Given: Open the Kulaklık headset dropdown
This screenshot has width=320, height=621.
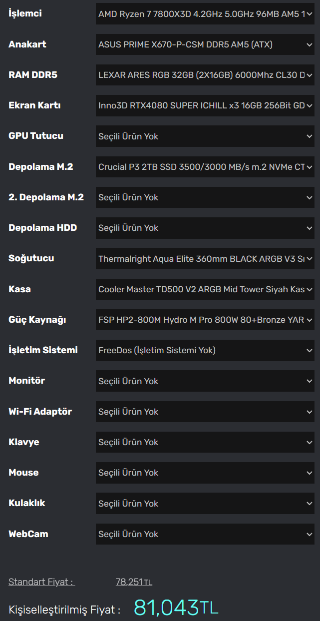Looking at the screenshot, I should pos(205,503).
